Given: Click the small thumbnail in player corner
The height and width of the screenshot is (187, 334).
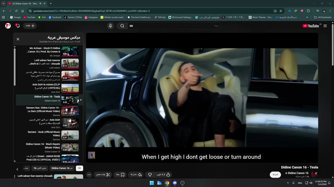Looking at the screenshot, I should (91, 155).
